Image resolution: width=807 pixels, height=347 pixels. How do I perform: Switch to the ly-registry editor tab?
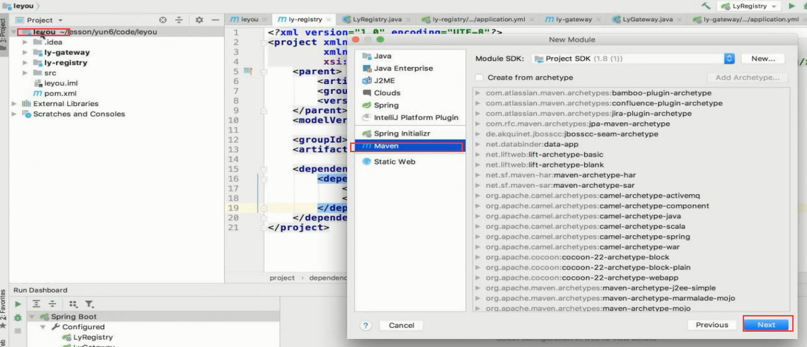pyautogui.click(x=305, y=19)
